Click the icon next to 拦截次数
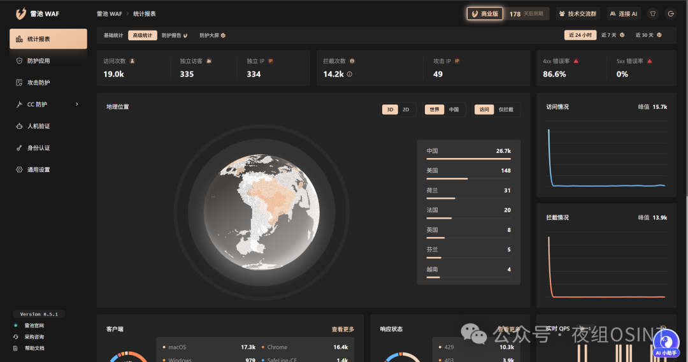Image resolution: width=688 pixels, height=362 pixels. [x=352, y=61]
